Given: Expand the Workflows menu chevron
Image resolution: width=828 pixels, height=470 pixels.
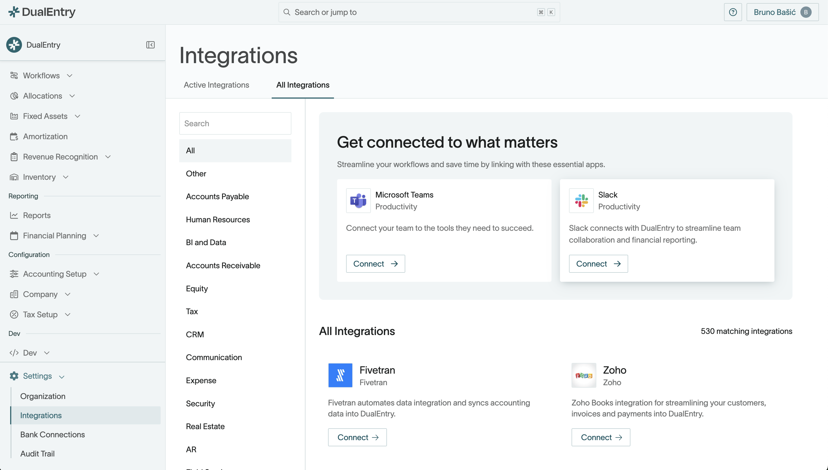Looking at the screenshot, I should coord(69,76).
